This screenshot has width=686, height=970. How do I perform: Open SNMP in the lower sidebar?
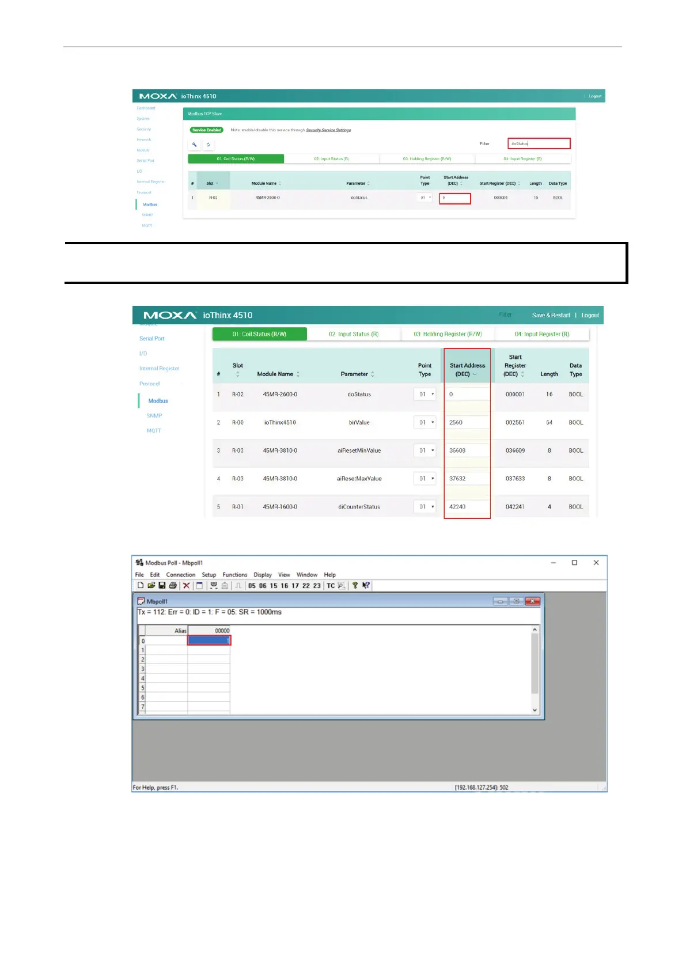click(154, 415)
